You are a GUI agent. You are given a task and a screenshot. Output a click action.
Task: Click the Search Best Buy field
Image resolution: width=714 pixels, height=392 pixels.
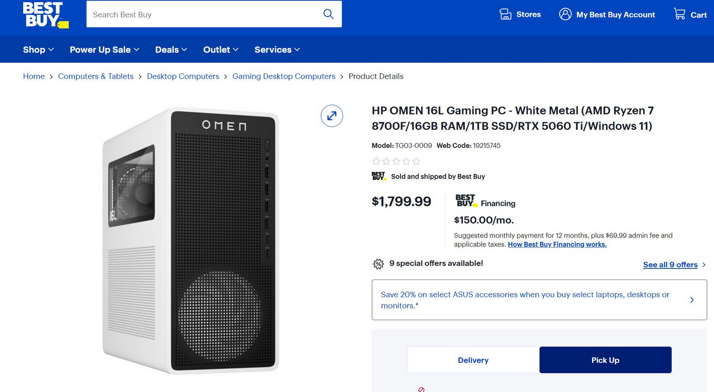tap(202, 15)
